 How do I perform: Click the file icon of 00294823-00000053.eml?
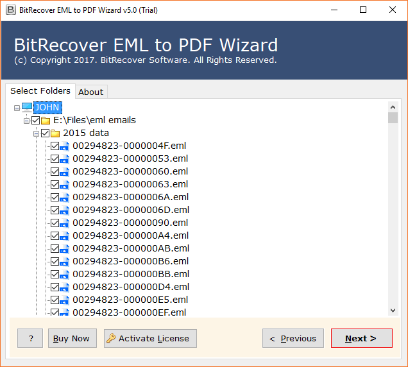coord(65,158)
